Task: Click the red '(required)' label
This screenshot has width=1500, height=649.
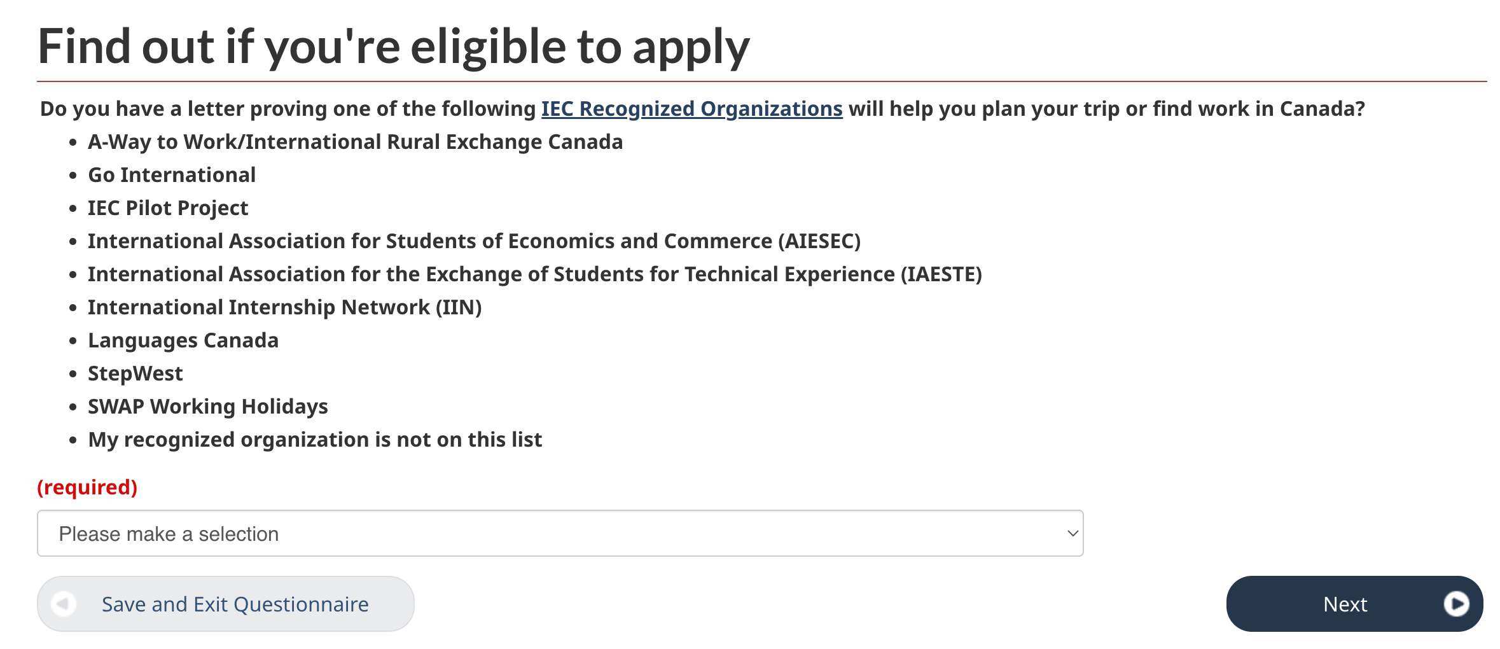Action: click(x=87, y=487)
